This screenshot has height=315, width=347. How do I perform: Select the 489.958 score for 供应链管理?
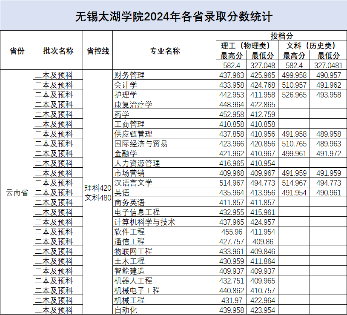tap(328, 134)
